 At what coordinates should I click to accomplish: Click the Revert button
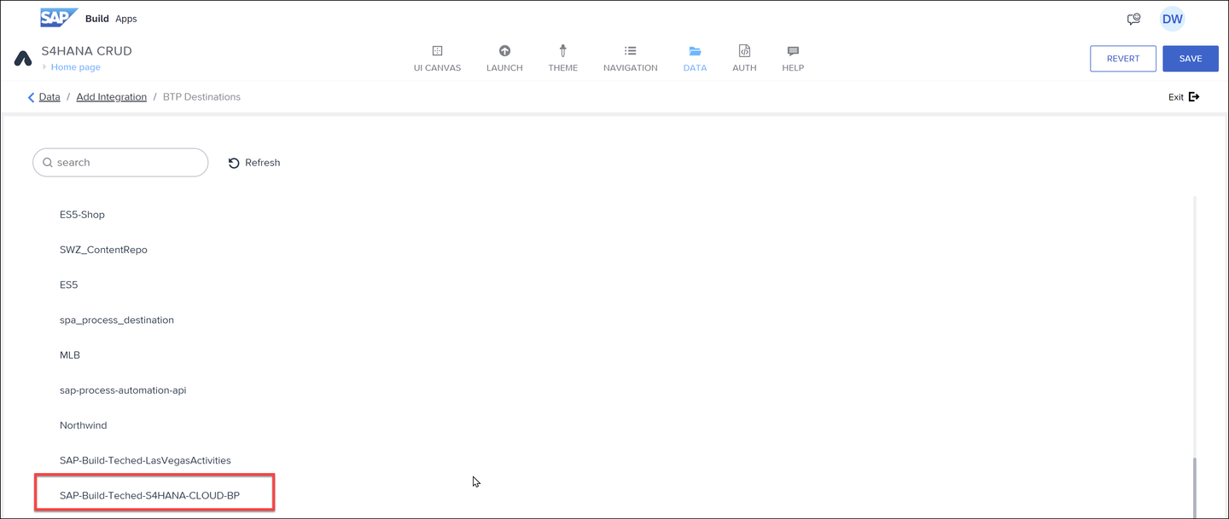point(1123,59)
